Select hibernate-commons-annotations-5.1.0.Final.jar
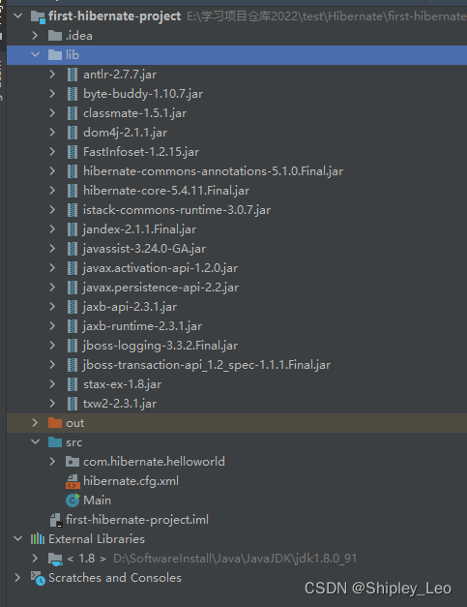The height and width of the screenshot is (607, 467). (x=213, y=171)
